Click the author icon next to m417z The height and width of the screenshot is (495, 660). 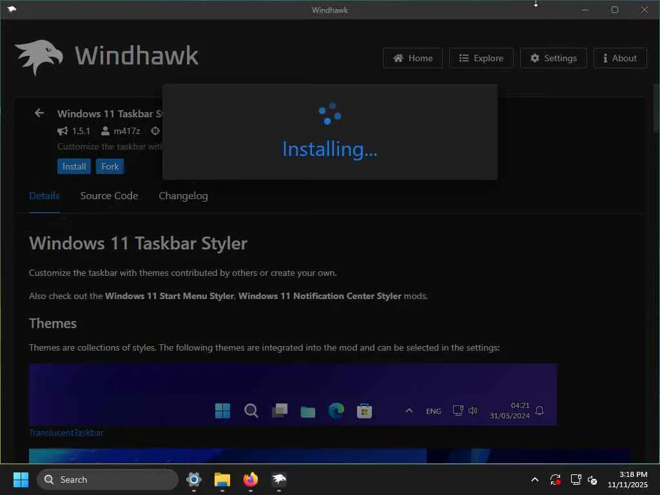point(105,131)
